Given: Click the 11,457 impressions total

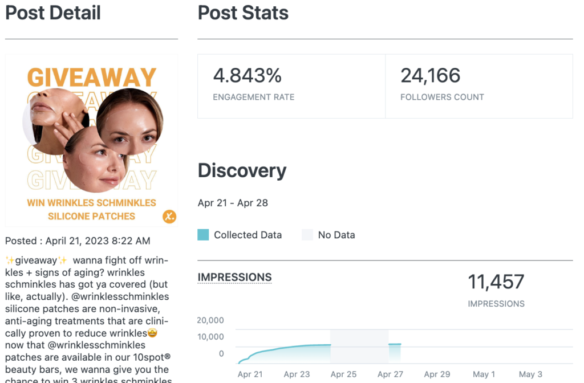Looking at the screenshot, I should coord(496,282).
